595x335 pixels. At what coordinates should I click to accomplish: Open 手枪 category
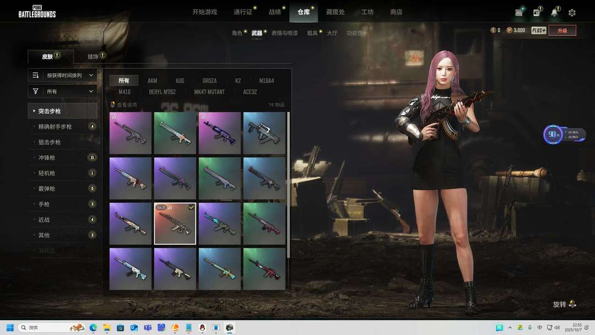tap(63, 204)
